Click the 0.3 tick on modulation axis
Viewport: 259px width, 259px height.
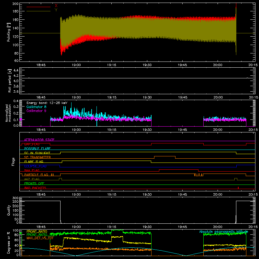pos(16,107)
